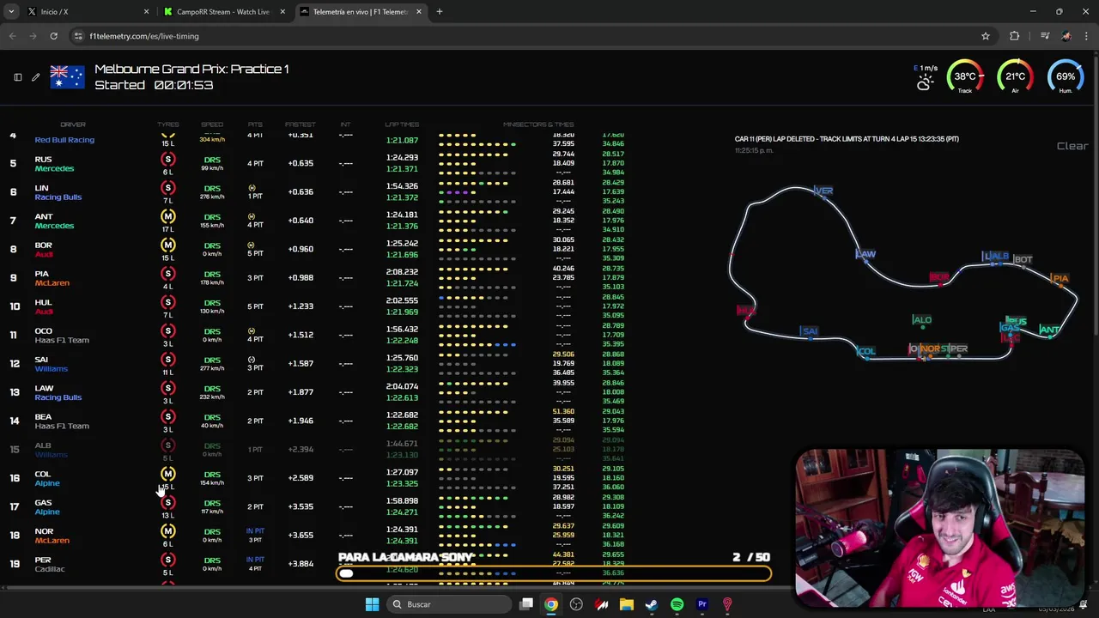Click the 69% humidity gauge
The height and width of the screenshot is (618, 1099).
(1066, 76)
